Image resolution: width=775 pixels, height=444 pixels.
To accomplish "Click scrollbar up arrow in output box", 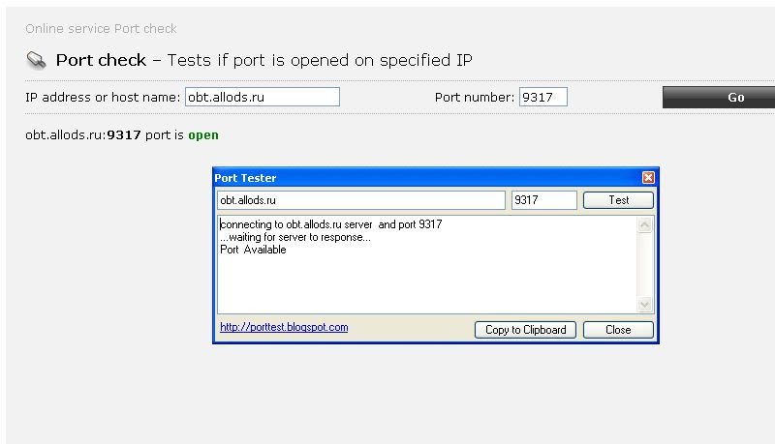I will (644, 225).
